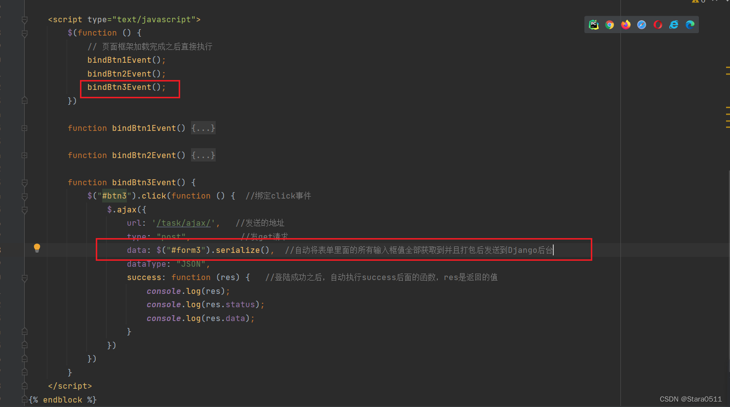Collapse the $.ajax({ block fold marker
The height and width of the screenshot is (407, 730).
coord(24,210)
